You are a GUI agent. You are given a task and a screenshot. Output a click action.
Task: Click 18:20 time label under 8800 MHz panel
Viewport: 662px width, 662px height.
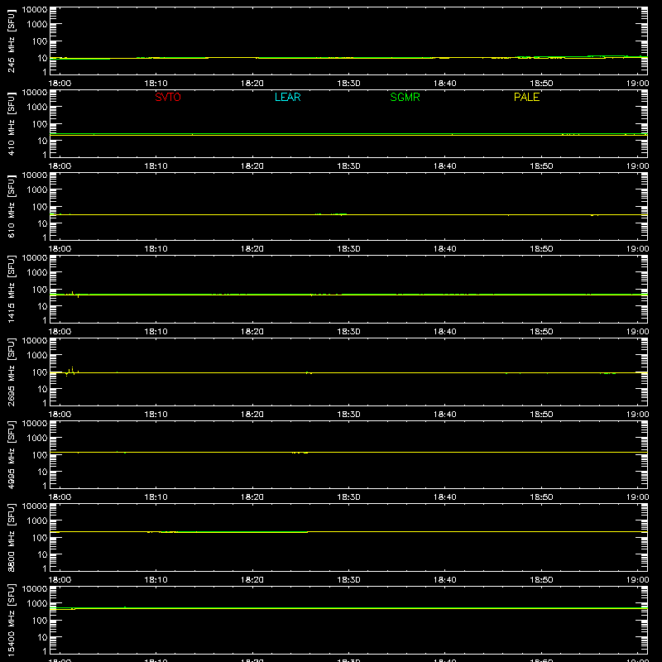pos(252,580)
